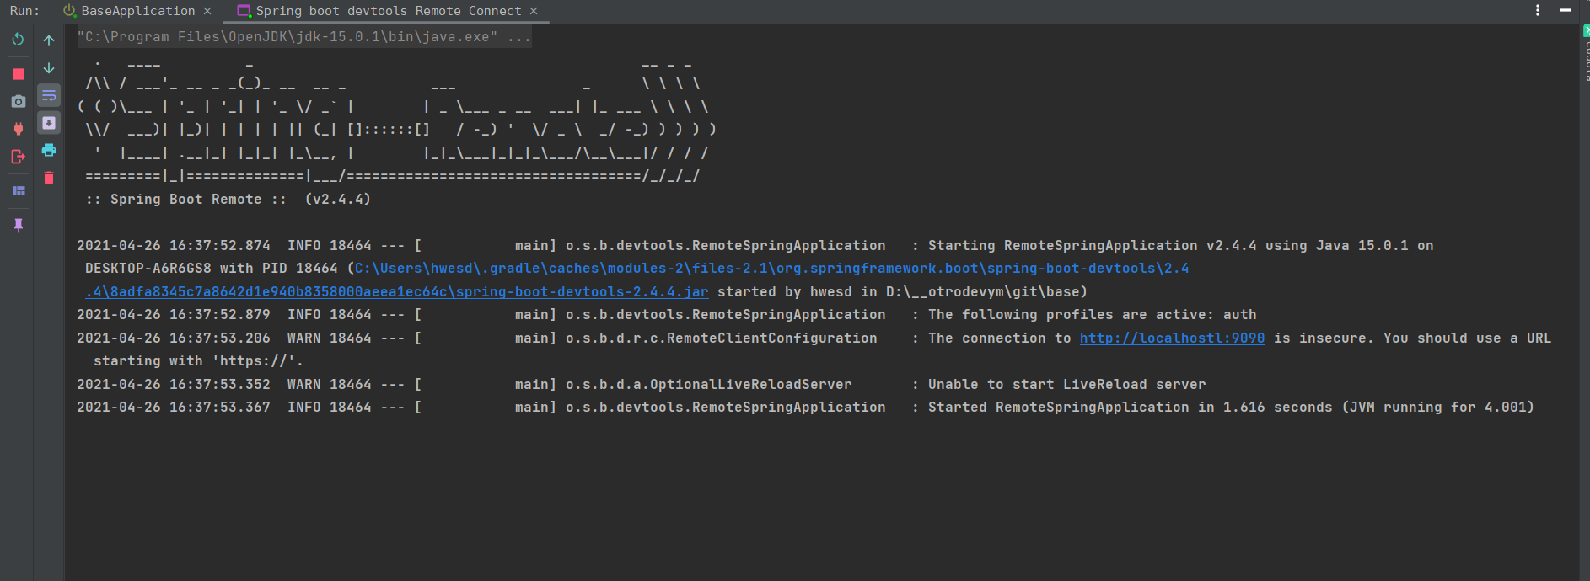Click the 'Run:' panel label
Image resolution: width=1590 pixels, height=581 pixels.
(x=24, y=11)
